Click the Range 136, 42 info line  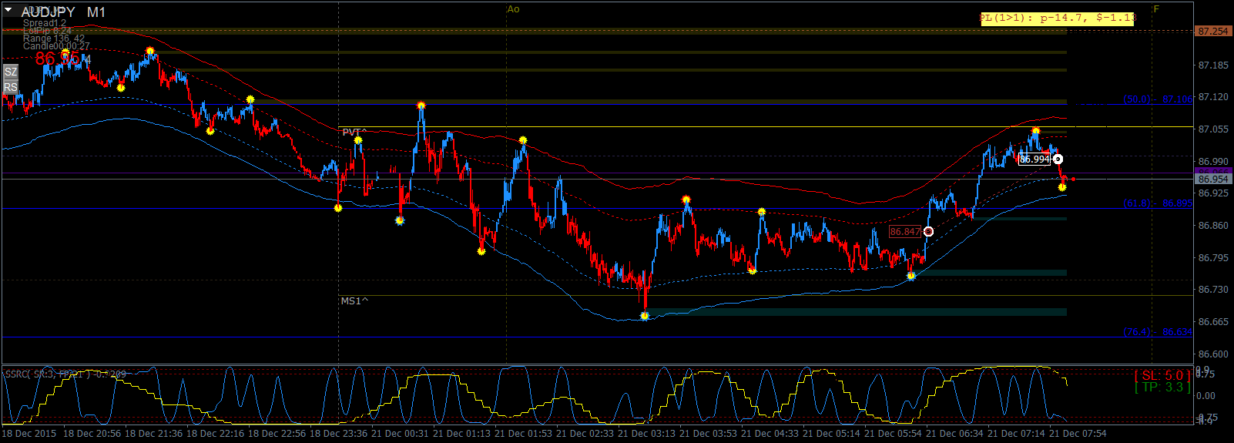[x=54, y=39]
